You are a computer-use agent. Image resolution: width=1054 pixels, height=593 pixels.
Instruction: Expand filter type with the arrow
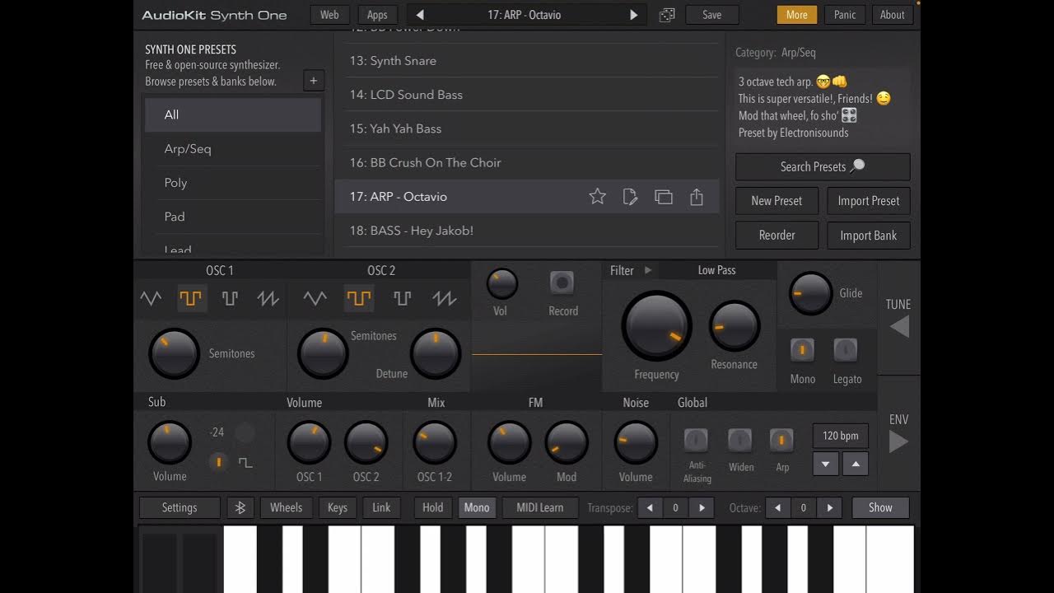click(x=648, y=270)
